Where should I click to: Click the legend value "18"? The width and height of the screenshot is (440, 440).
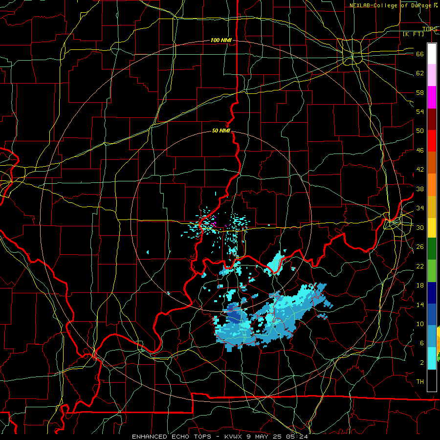[x=420, y=286]
